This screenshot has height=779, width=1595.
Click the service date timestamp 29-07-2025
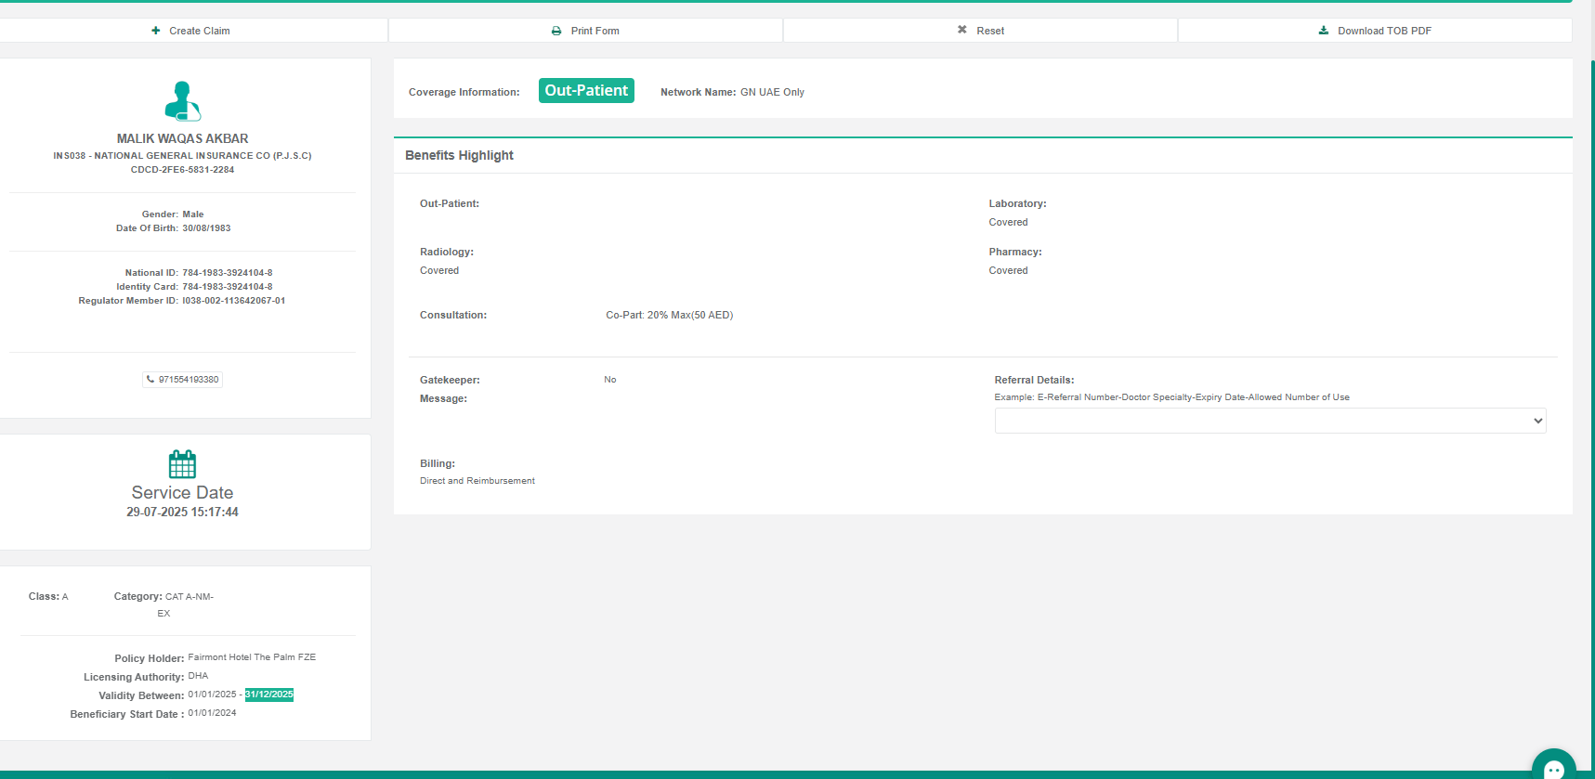182,513
